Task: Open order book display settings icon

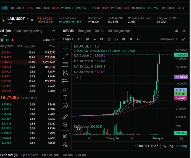Action: click(54, 31)
